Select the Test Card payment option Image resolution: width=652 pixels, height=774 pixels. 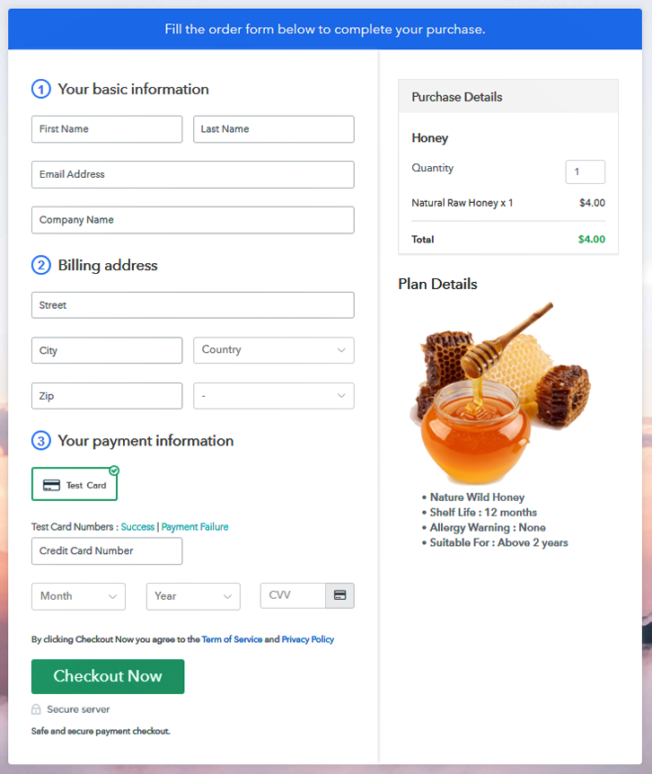point(75,484)
